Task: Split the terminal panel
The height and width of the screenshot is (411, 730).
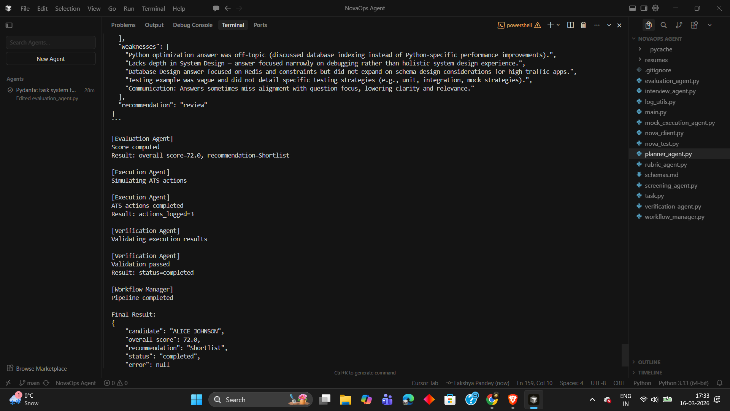Action: (570, 25)
